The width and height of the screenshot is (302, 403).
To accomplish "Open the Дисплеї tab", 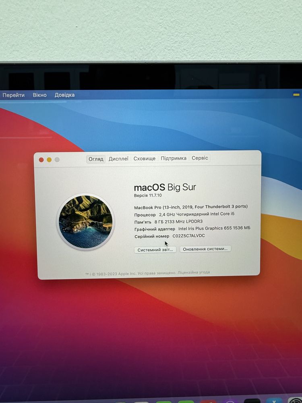I will [x=118, y=159].
